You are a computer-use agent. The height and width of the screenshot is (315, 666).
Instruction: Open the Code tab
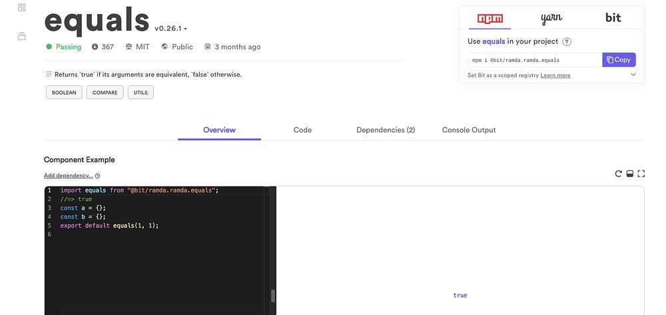[302, 130]
